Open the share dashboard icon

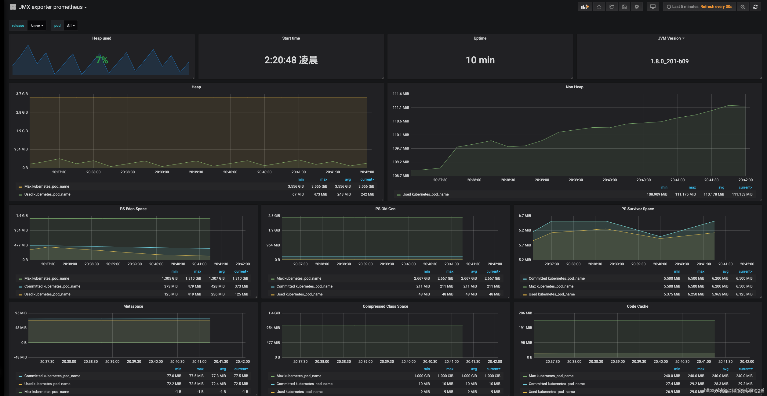tap(612, 7)
